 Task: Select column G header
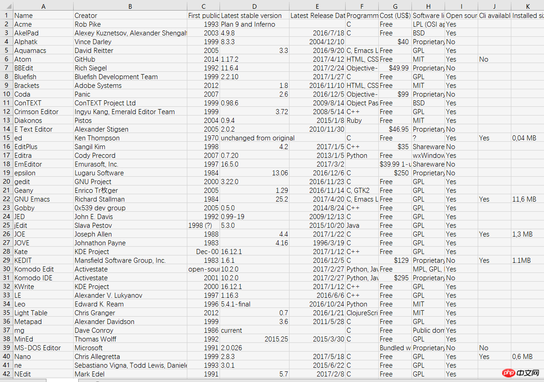[395, 6]
